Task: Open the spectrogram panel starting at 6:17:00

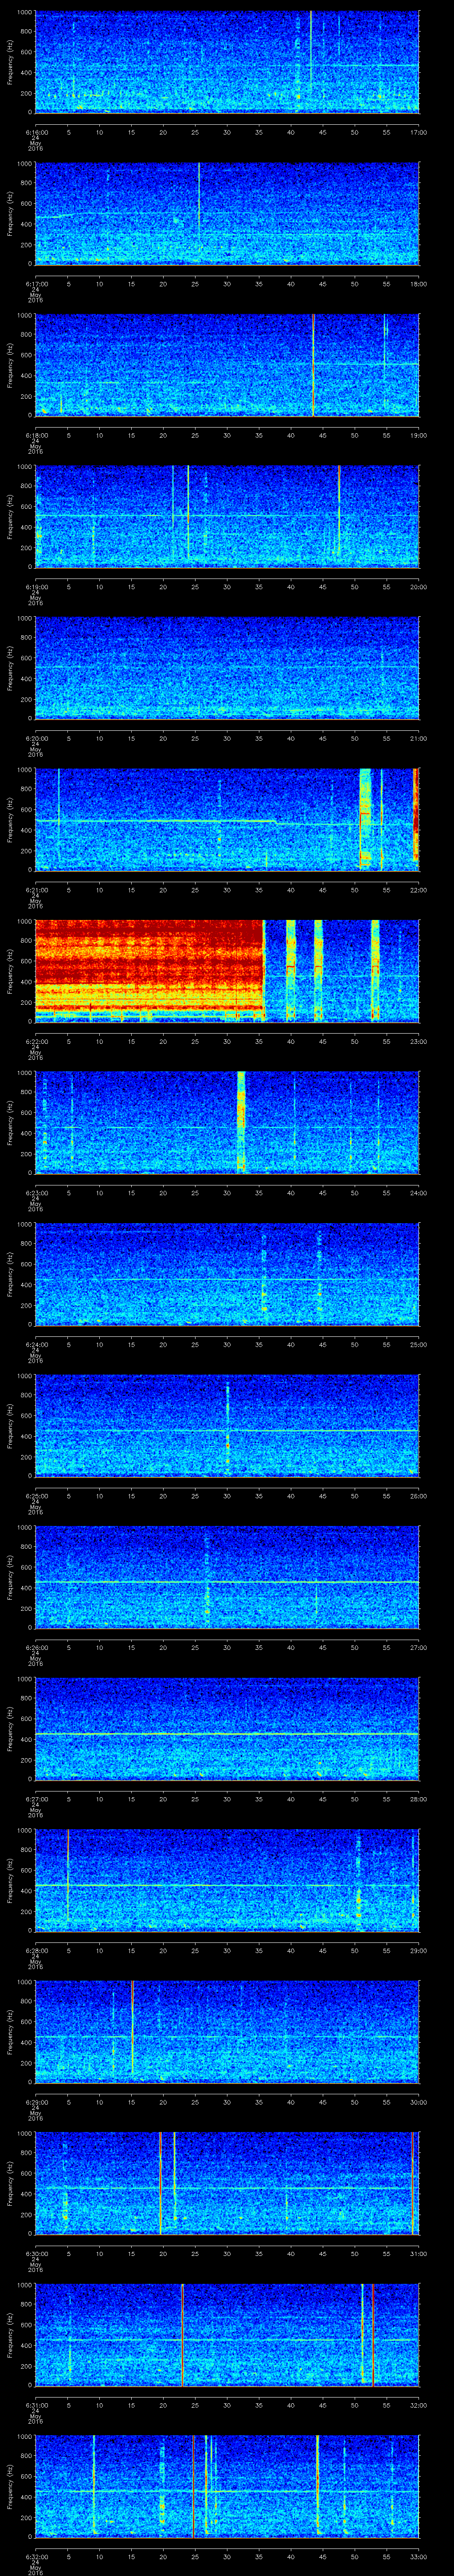Action: point(227,213)
